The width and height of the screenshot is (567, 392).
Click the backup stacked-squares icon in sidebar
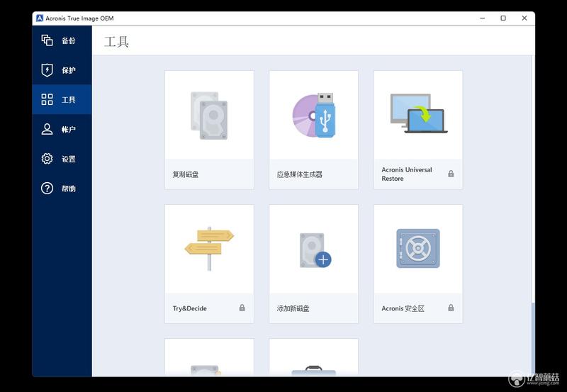click(47, 40)
